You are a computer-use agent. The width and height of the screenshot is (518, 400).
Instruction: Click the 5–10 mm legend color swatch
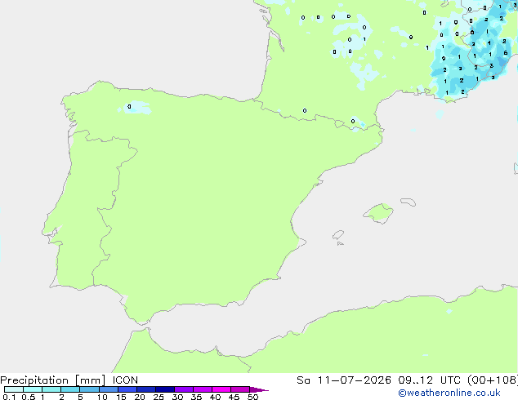point(89,389)
